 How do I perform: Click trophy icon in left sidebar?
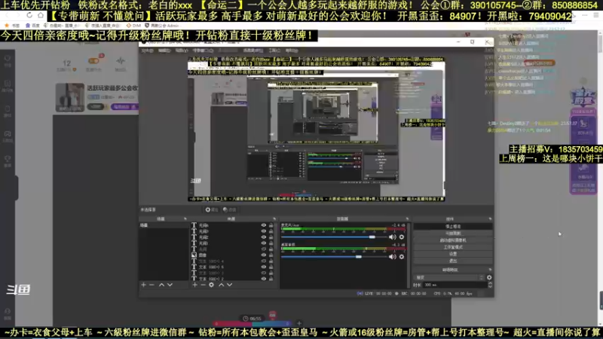pos(8,158)
